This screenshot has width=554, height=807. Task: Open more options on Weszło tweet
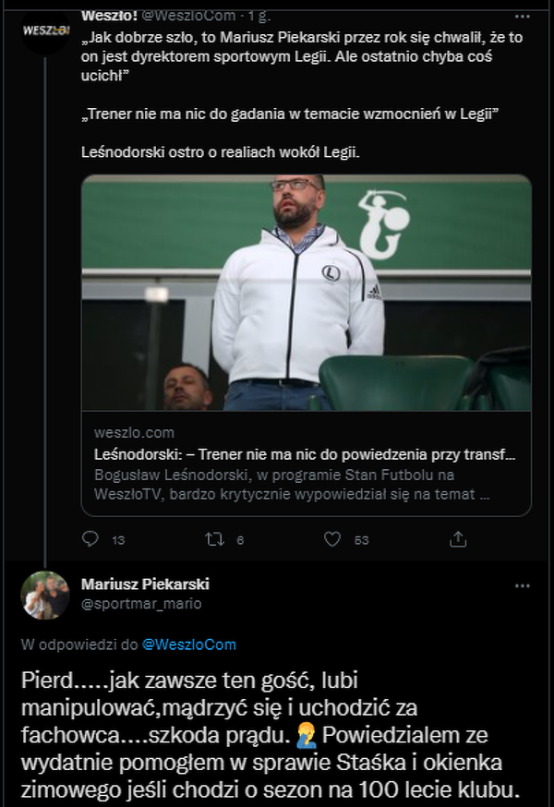[x=523, y=17]
